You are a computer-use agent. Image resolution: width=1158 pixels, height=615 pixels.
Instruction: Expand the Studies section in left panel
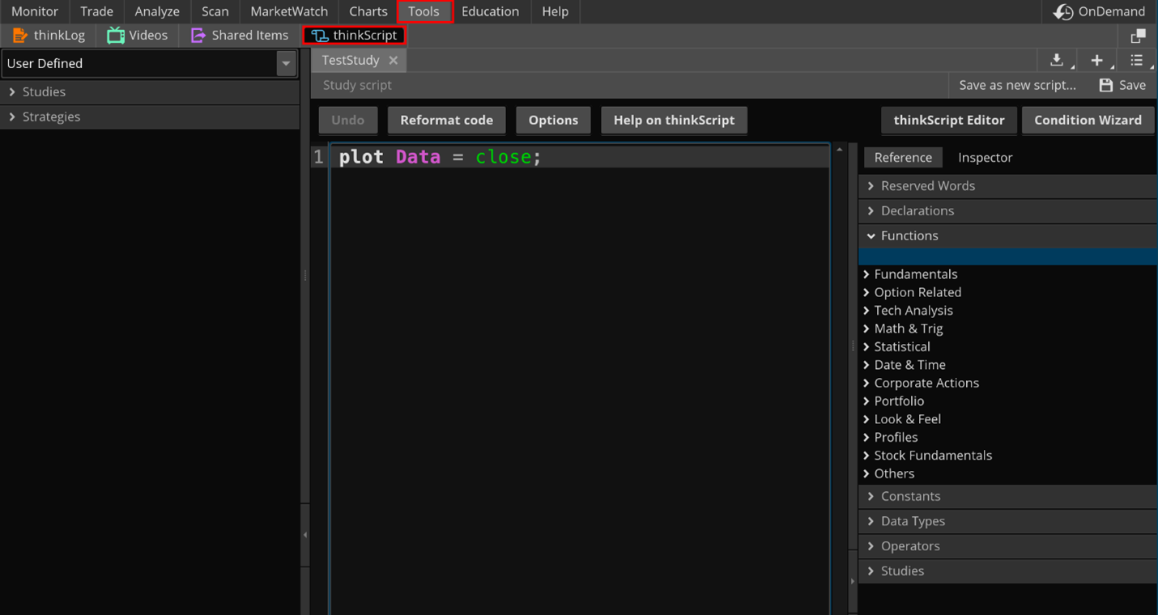click(150, 91)
